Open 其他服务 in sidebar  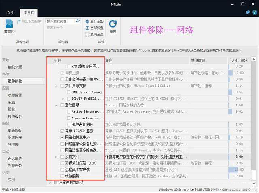[x=15, y=116]
